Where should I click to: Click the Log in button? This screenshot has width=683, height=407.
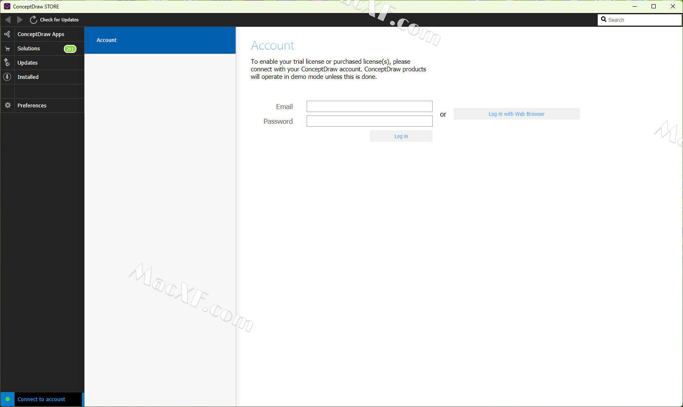pyautogui.click(x=401, y=136)
